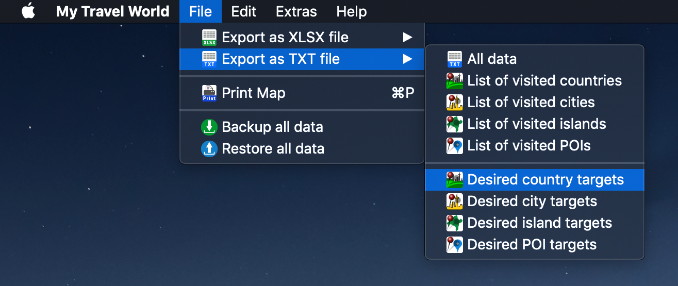Export List of visited islands
The height and width of the screenshot is (286, 678).
click(x=535, y=124)
